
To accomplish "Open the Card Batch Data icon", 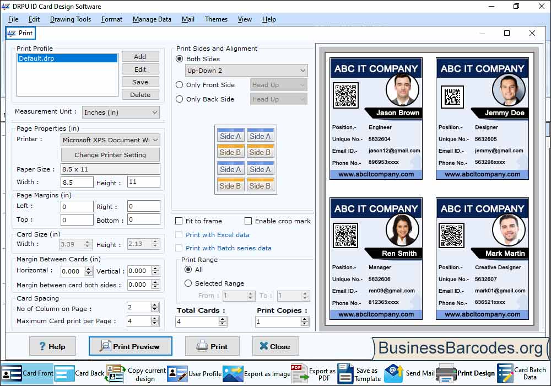I will coord(505,373).
